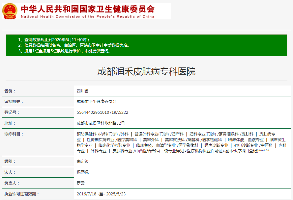The width and height of the screenshot is (293, 200).
Task: Click the 审批机关 label
Action: point(14,102)
